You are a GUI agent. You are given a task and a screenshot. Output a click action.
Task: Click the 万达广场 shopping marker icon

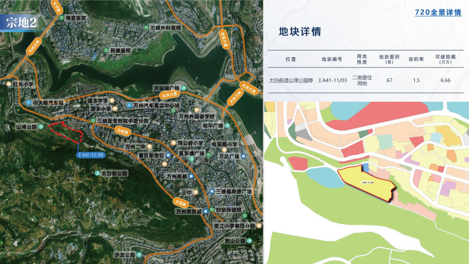pyautogui.click(x=243, y=156)
